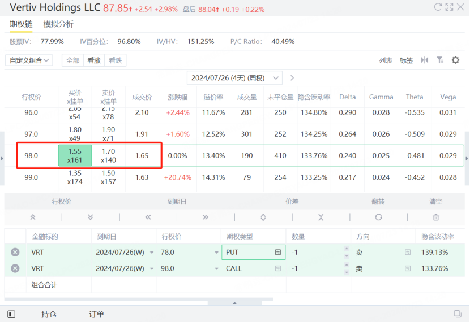Image resolution: width=470 pixels, height=322 pixels.
Task: Click the column align split icon
Action: (425, 60)
